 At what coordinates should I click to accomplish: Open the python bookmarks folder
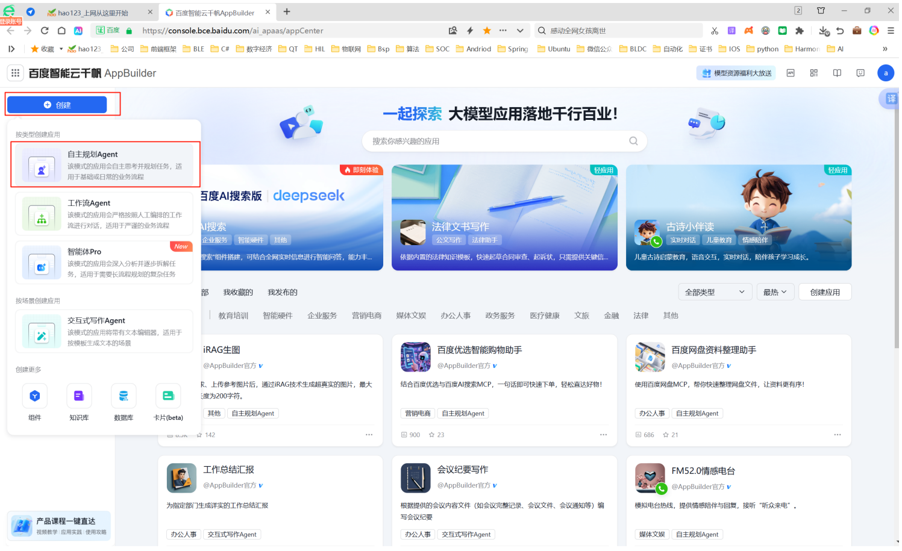click(x=762, y=49)
